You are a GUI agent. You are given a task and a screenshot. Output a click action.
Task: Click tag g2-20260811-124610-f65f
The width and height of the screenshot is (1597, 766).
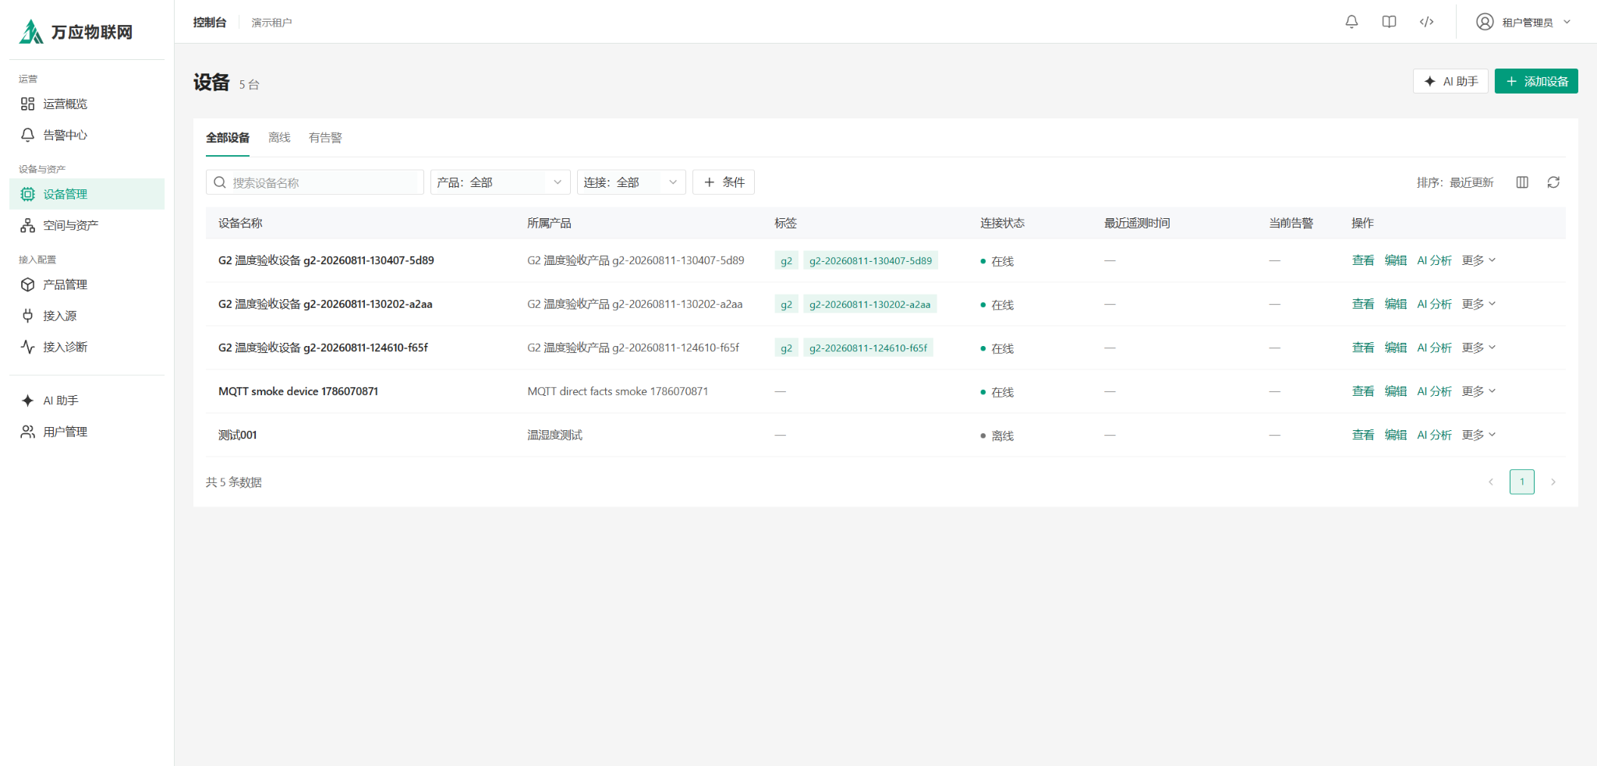pyautogui.click(x=868, y=348)
